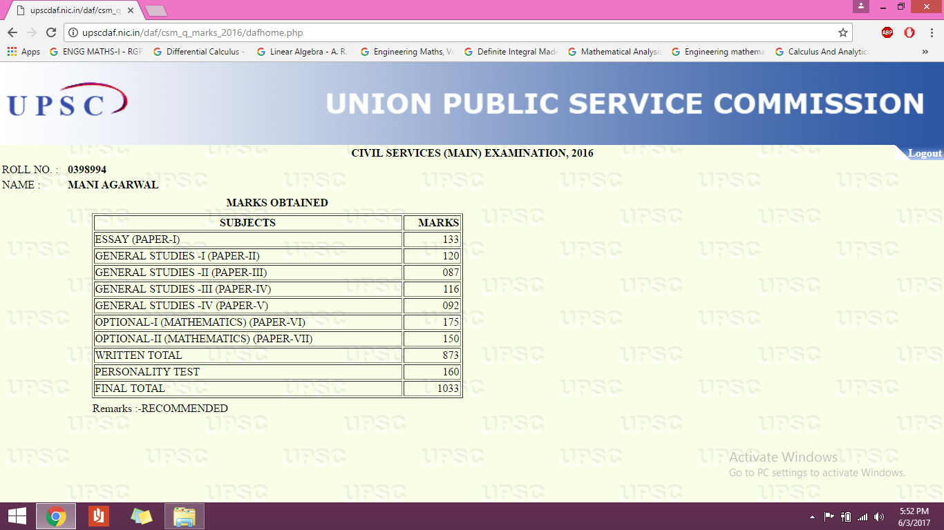This screenshot has width=944, height=530.
Task: Open the Engineering mathema bookmark
Action: click(x=717, y=52)
